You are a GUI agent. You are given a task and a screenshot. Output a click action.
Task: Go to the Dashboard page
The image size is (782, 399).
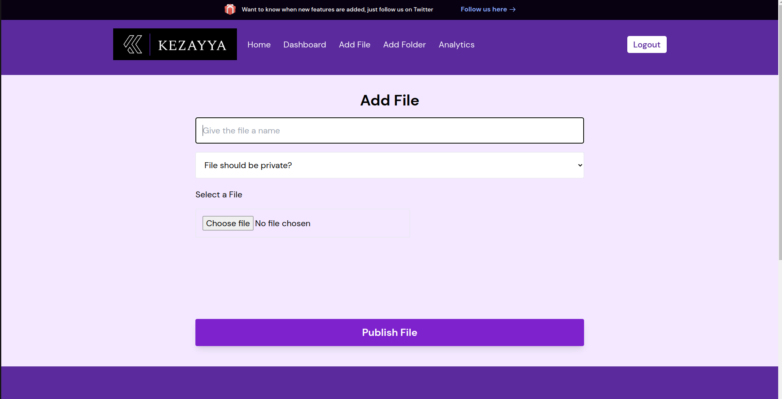[x=305, y=44]
